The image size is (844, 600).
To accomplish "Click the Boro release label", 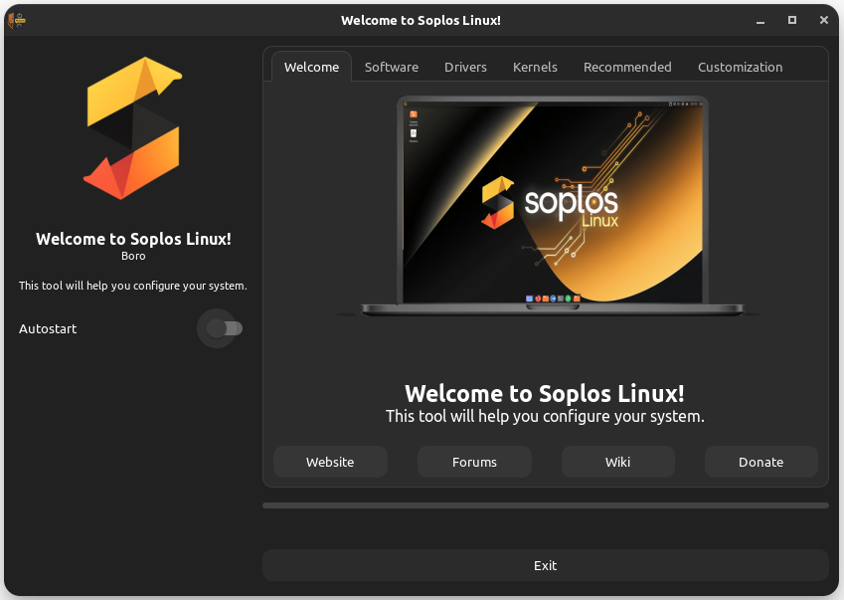I will [132, 256].
